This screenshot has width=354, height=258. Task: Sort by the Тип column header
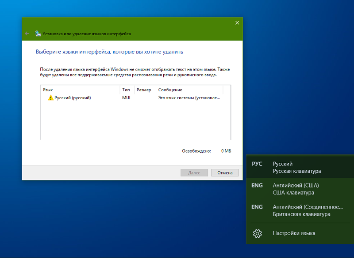[127, 90]
